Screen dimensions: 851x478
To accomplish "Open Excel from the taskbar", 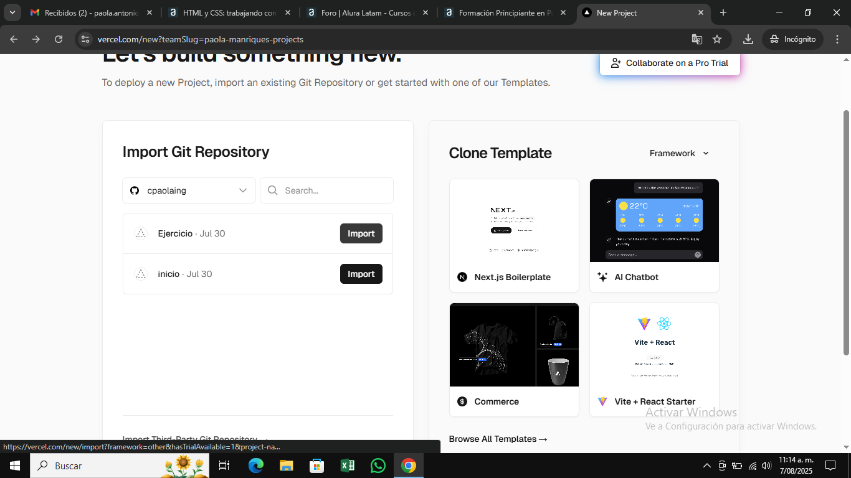I will coord(347,466).
